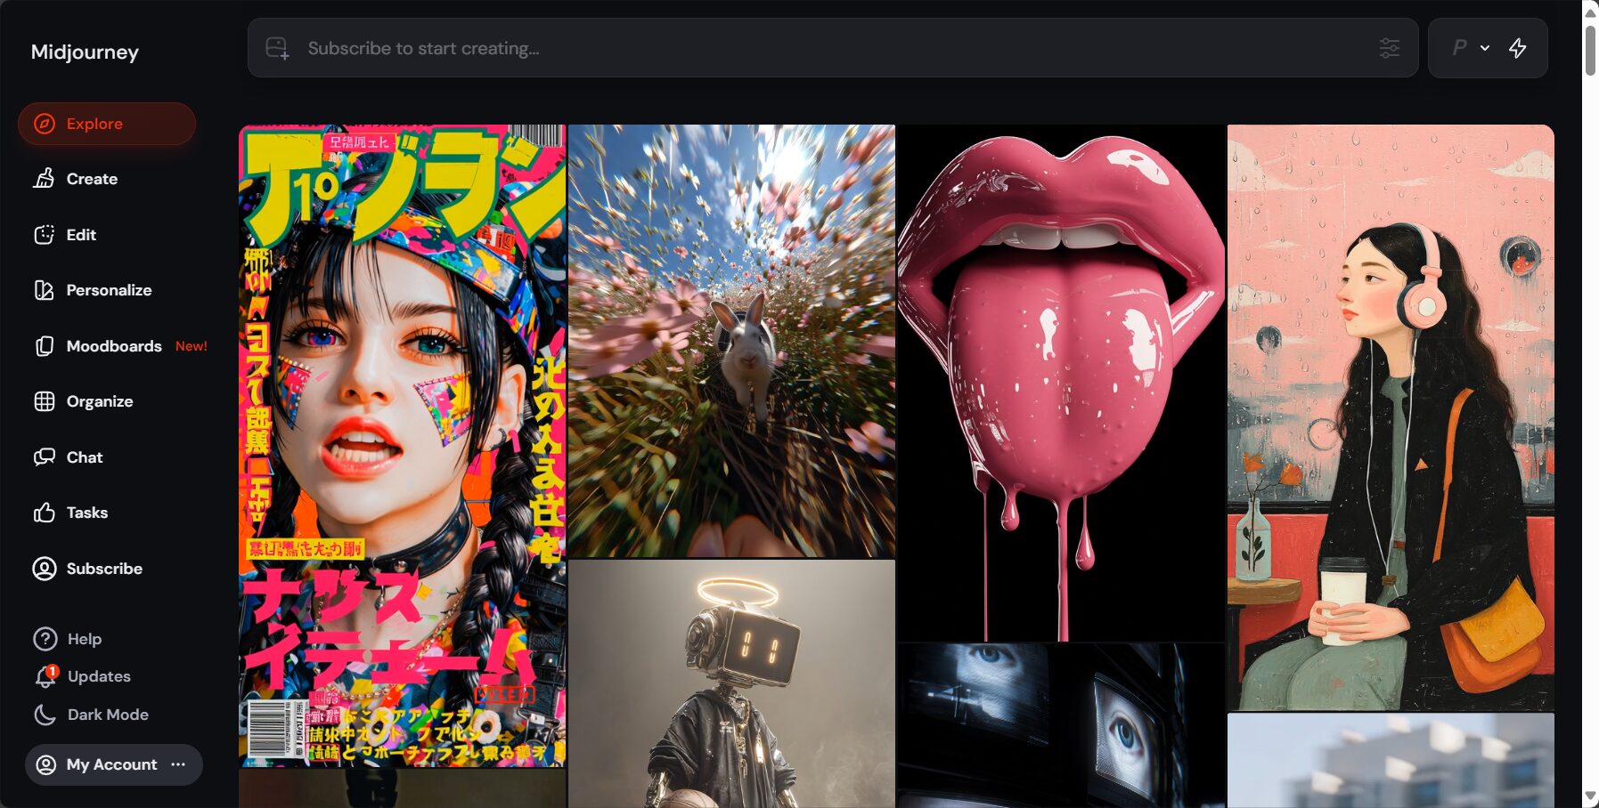Open the pink glossy lips and tongue image
This screenshot has width=1599, height=808.
[x=1061, y=383]
